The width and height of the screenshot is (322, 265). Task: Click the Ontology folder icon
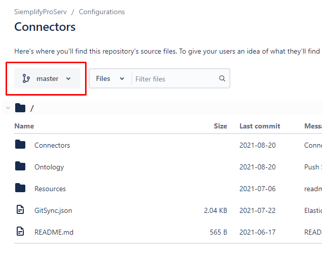20,167
